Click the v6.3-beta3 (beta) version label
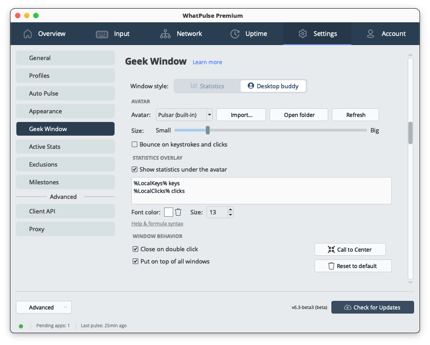This screenshot has width=430, height=345. pos(310,307)
